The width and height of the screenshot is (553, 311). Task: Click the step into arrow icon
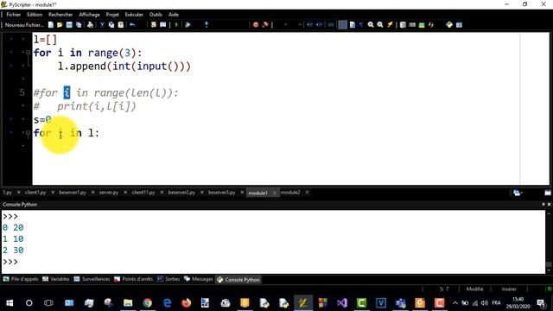tap(207, 25)
